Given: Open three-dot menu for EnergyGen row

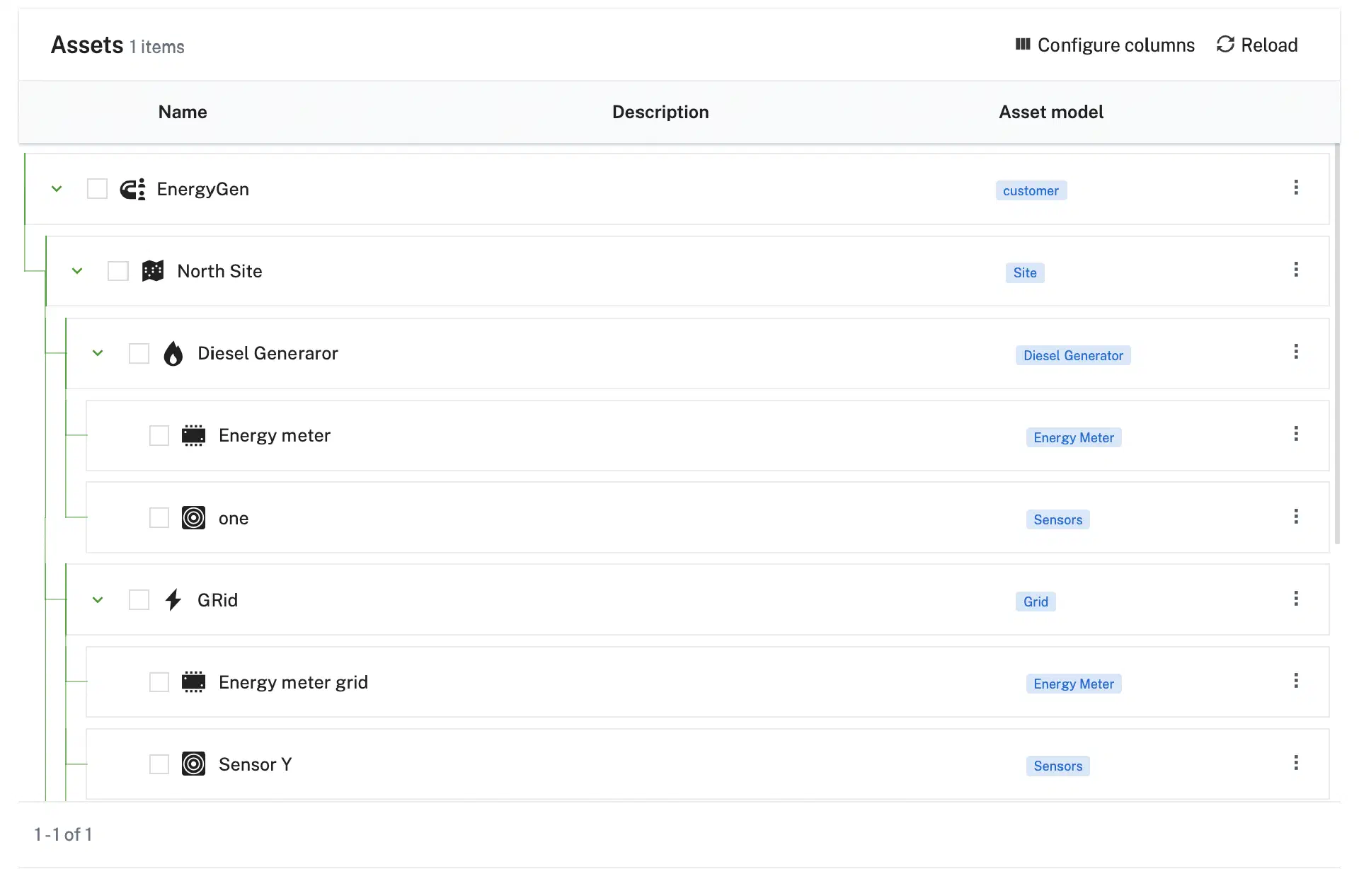Looking at the screenshot, I should tap(1296, 188).
